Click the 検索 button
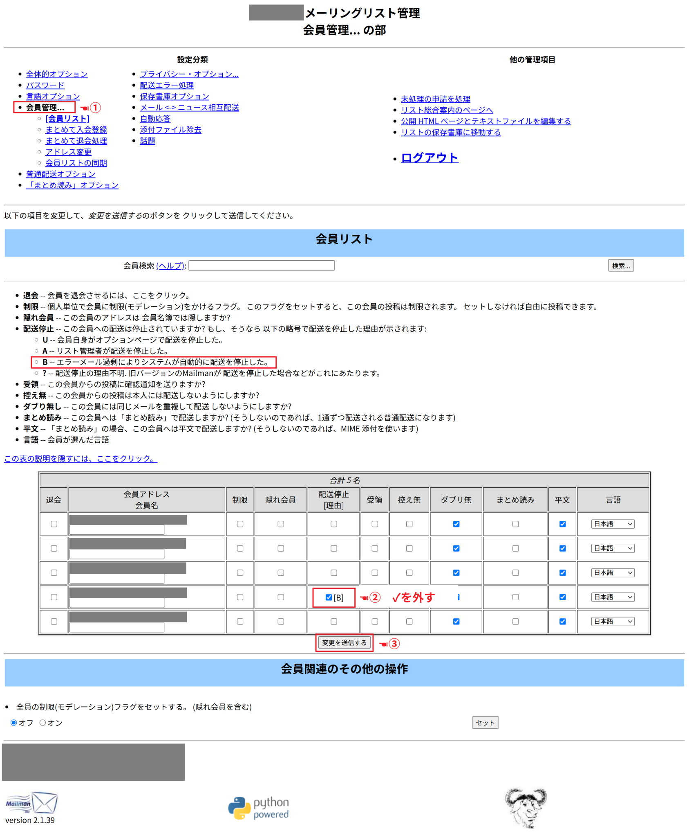Screen dimensions: 689x838 point(621,265)
